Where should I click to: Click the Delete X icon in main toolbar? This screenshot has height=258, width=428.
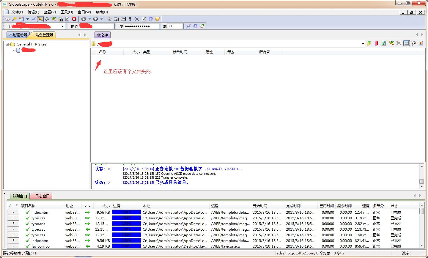[137, 19]
